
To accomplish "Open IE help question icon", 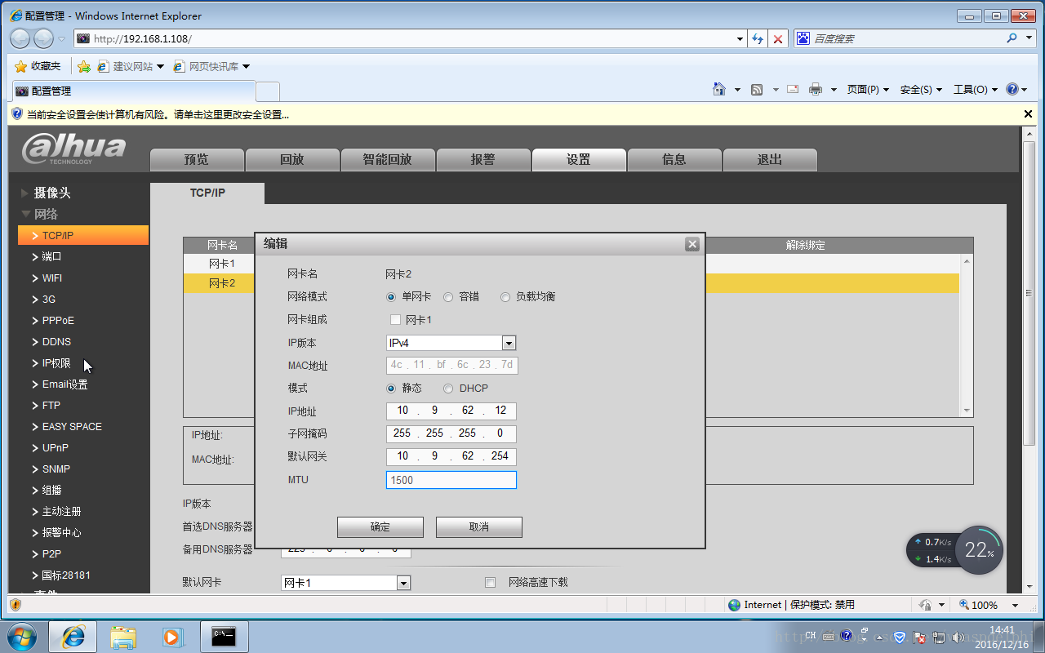I will tap(1012, 89).
